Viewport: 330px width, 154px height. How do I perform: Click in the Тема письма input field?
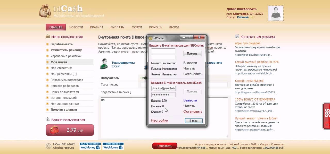coord(184,84)
